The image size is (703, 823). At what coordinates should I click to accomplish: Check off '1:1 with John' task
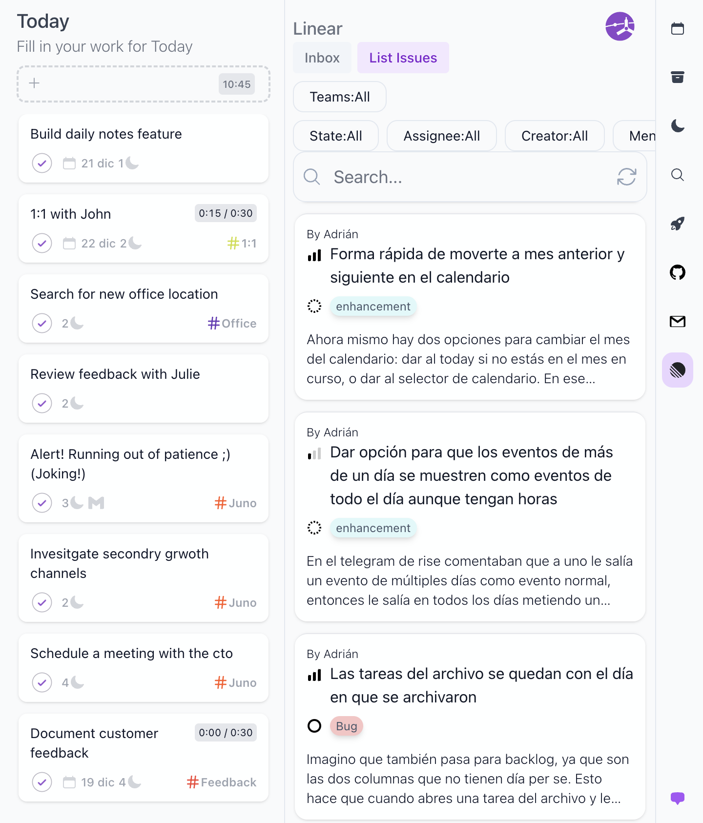42,243
